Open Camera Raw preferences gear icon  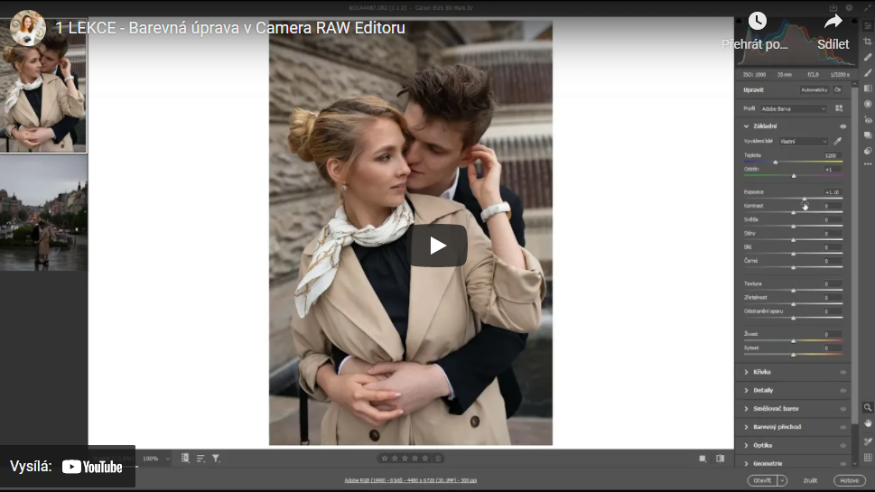[x=849, y=8]
